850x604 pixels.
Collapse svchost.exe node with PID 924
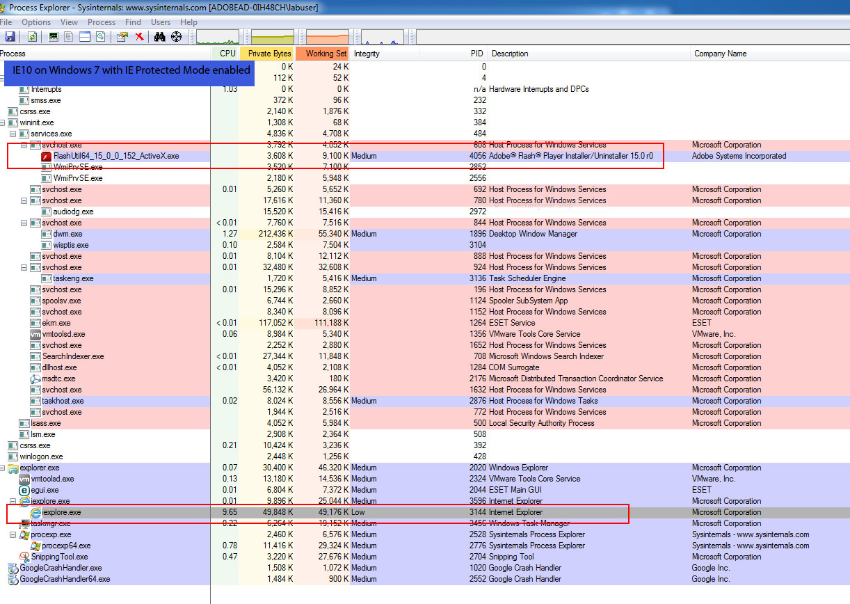[x=24, y=267]
